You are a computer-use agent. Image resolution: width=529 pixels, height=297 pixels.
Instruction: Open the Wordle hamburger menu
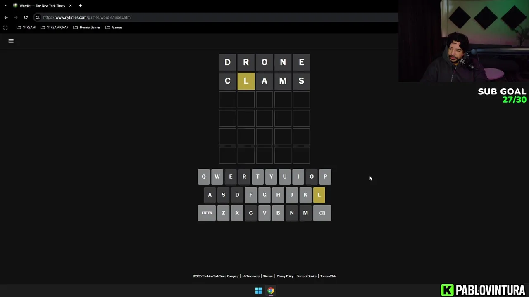point(11,41)
